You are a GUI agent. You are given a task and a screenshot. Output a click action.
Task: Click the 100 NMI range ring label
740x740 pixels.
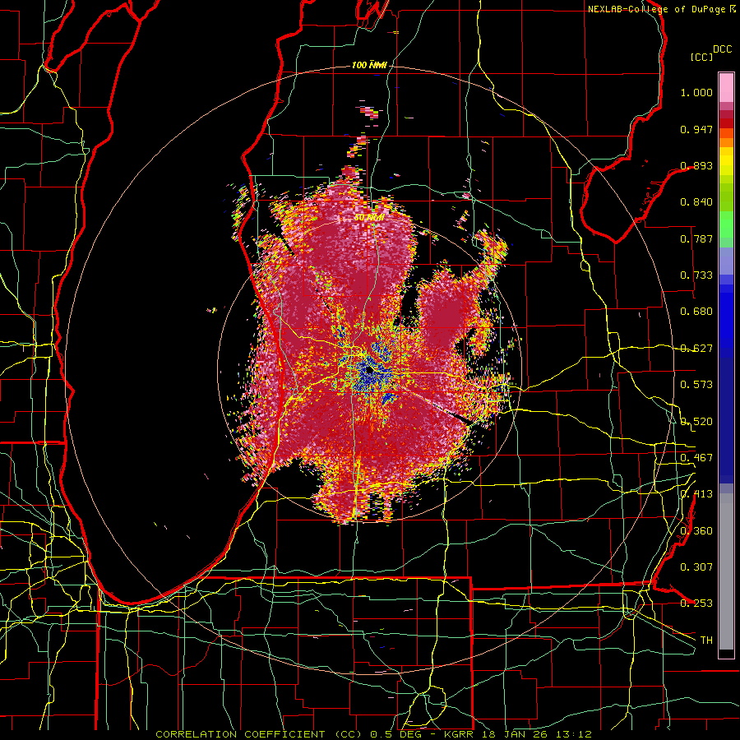[369, 65]
